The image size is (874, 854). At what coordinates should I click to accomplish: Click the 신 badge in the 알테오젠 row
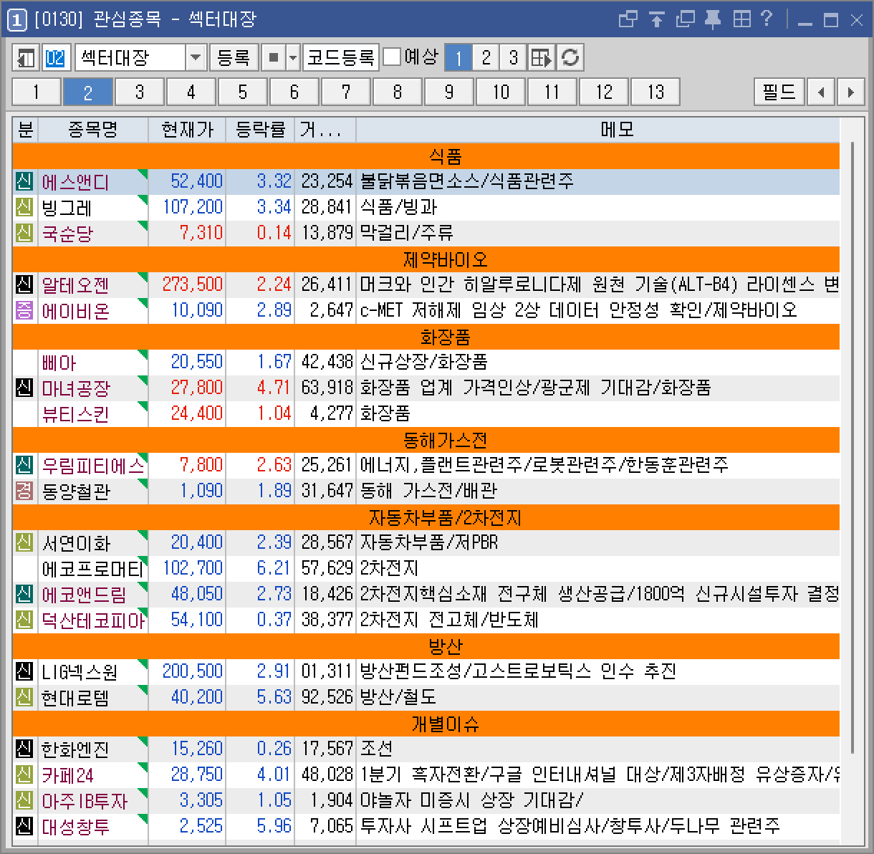(24, 285)
